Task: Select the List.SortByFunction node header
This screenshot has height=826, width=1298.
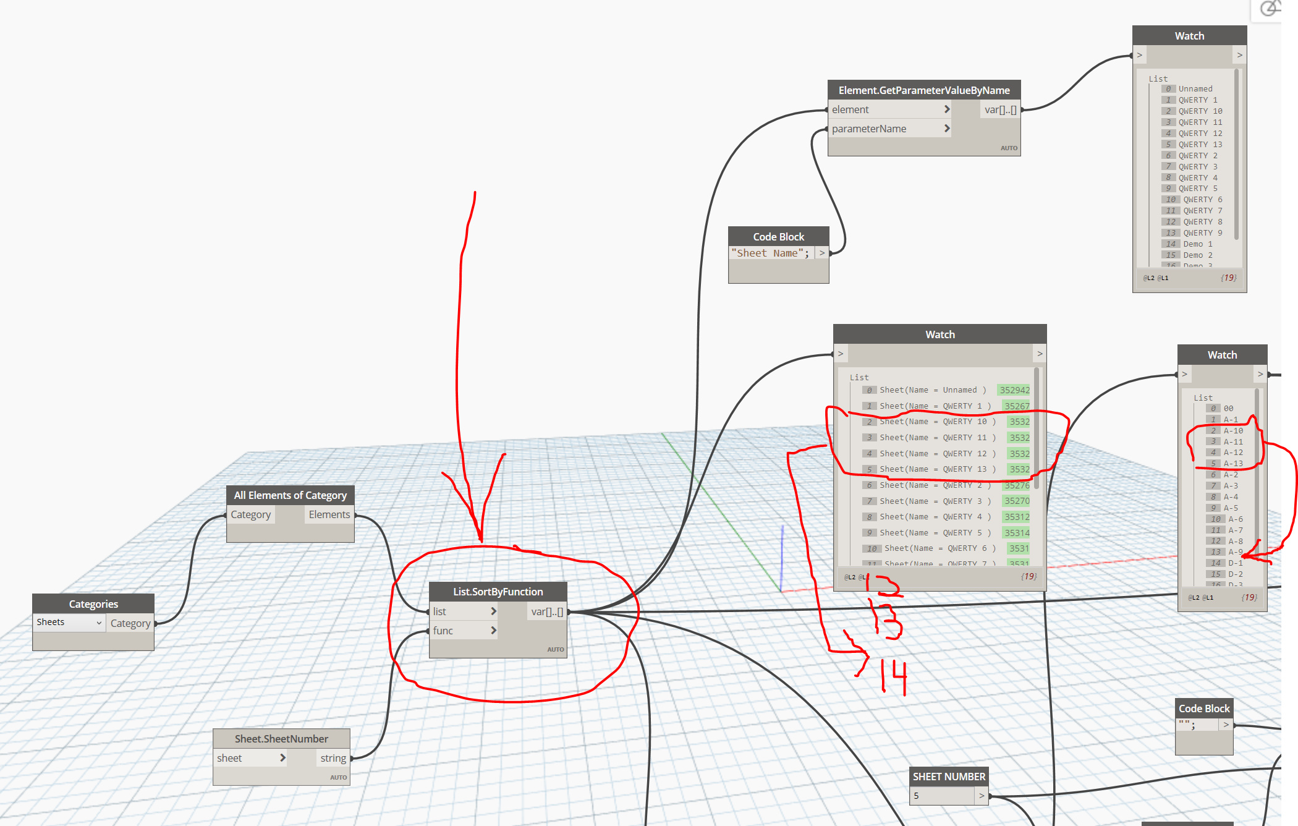Action: (498, 592)
